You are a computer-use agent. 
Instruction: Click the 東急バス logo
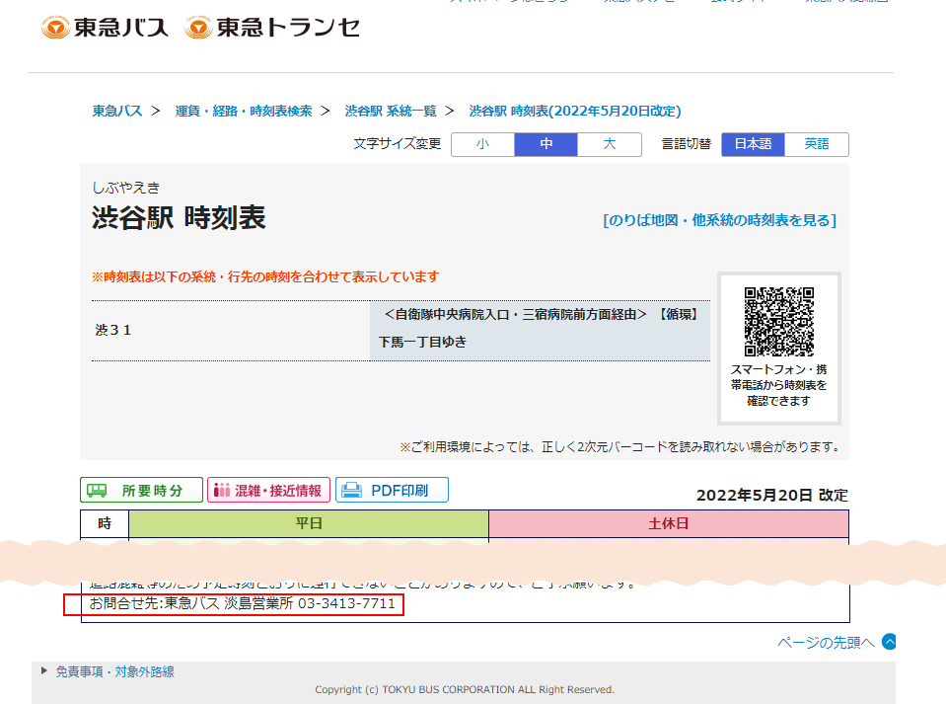(x=105, y=28)
